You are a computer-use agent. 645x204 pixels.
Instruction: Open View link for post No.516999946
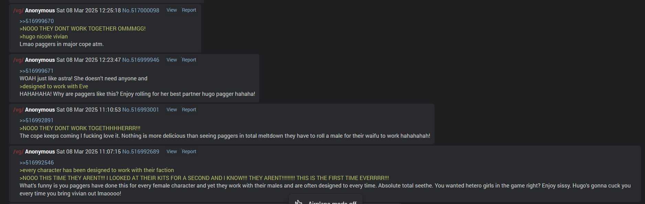(x=172, y=60)
